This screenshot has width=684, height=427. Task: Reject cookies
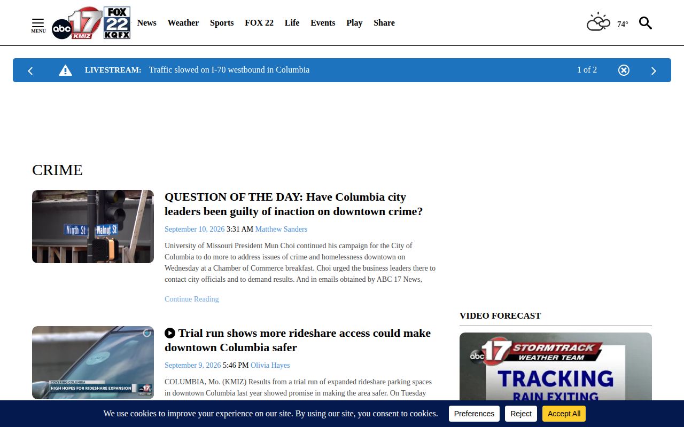[x=521, y=414]
